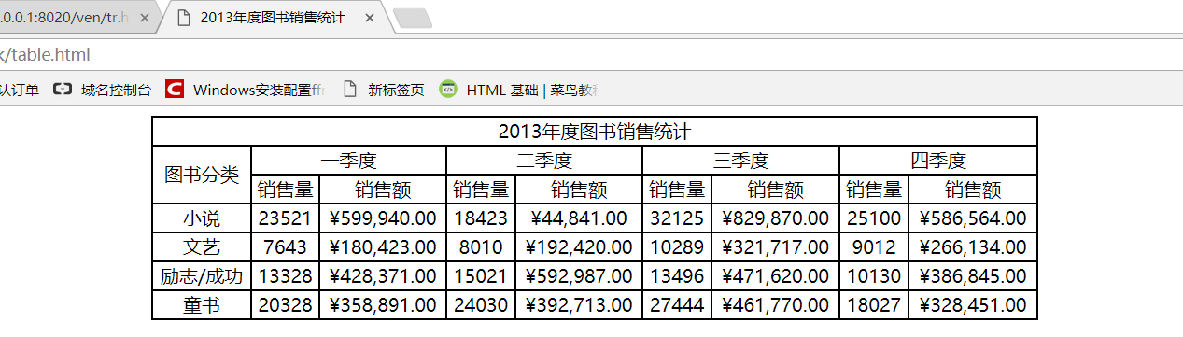
Task: Click 销售额 under 三季度
Action: (776, 190)
